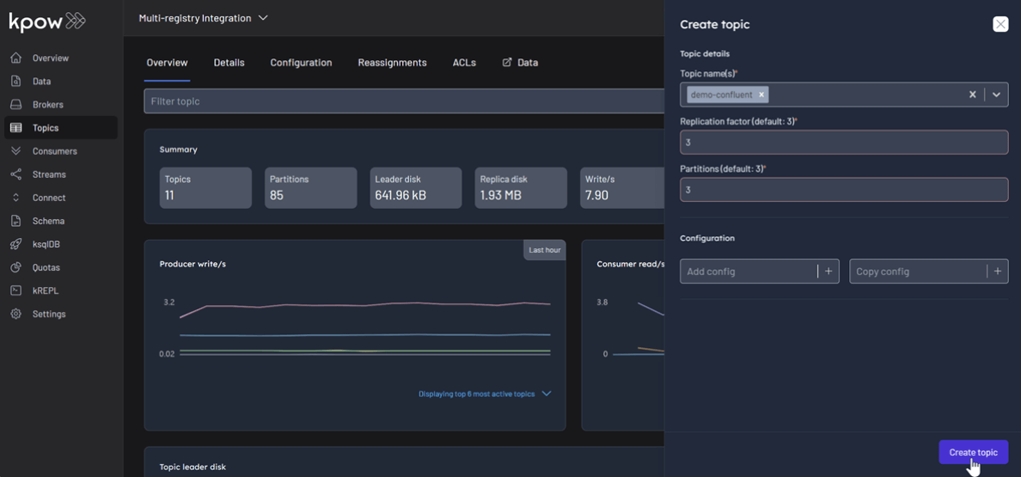
Task: Switch to the Configuration tab
Action: click(x=301, y=63)
